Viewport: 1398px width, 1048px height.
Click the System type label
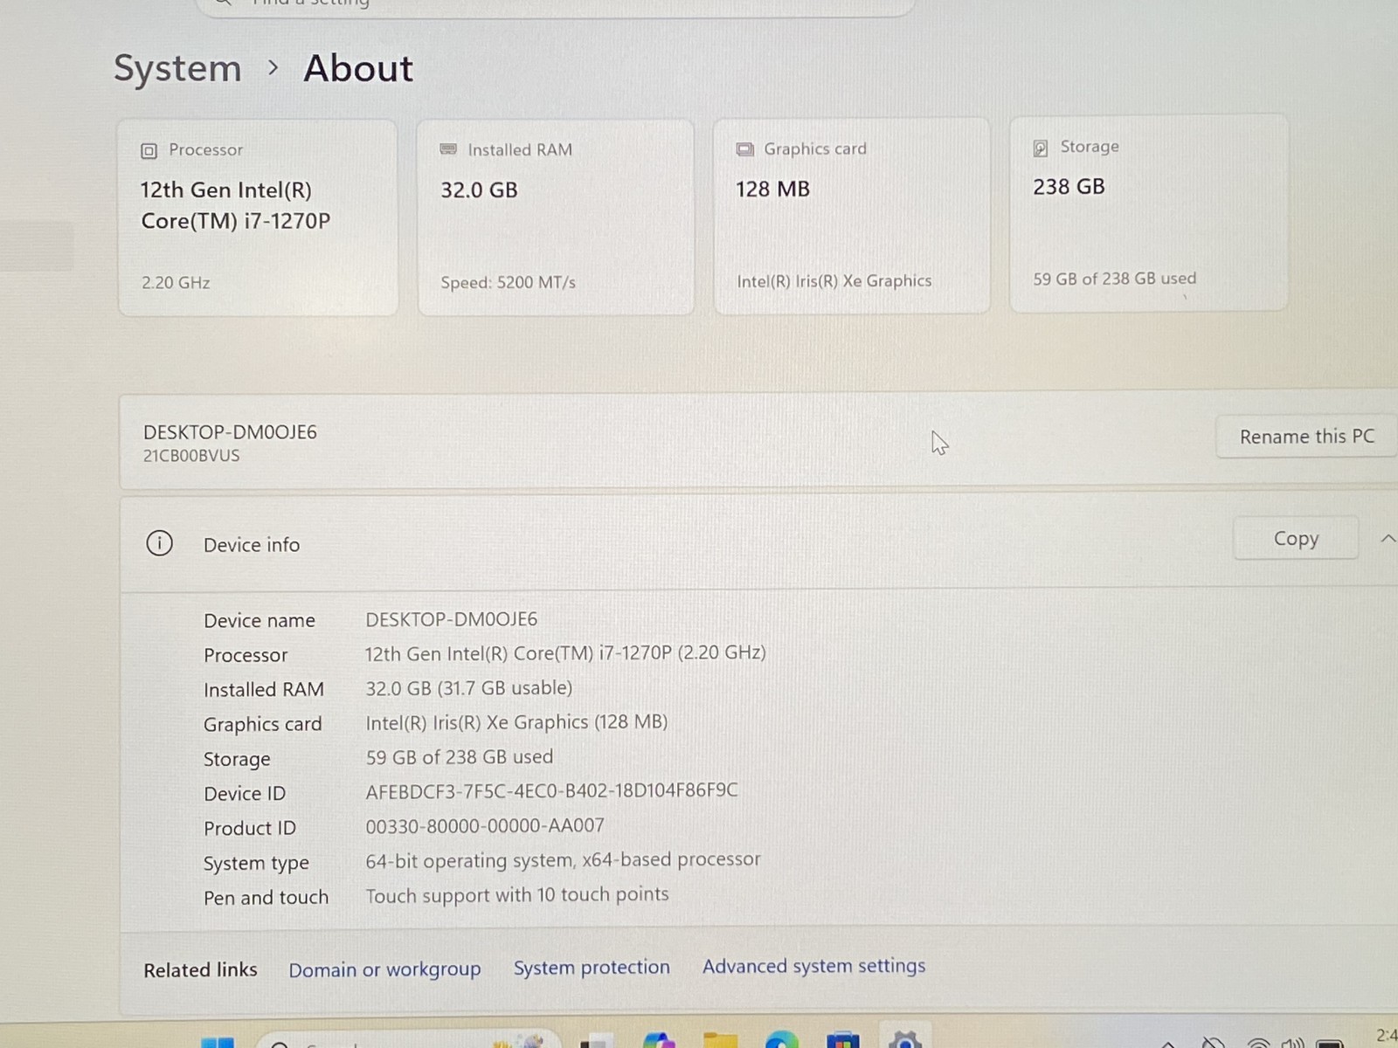256,863
